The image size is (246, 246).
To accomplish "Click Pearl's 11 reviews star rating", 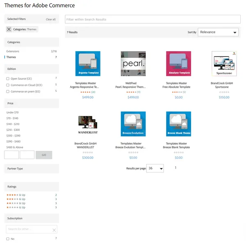I will point(133,92).
